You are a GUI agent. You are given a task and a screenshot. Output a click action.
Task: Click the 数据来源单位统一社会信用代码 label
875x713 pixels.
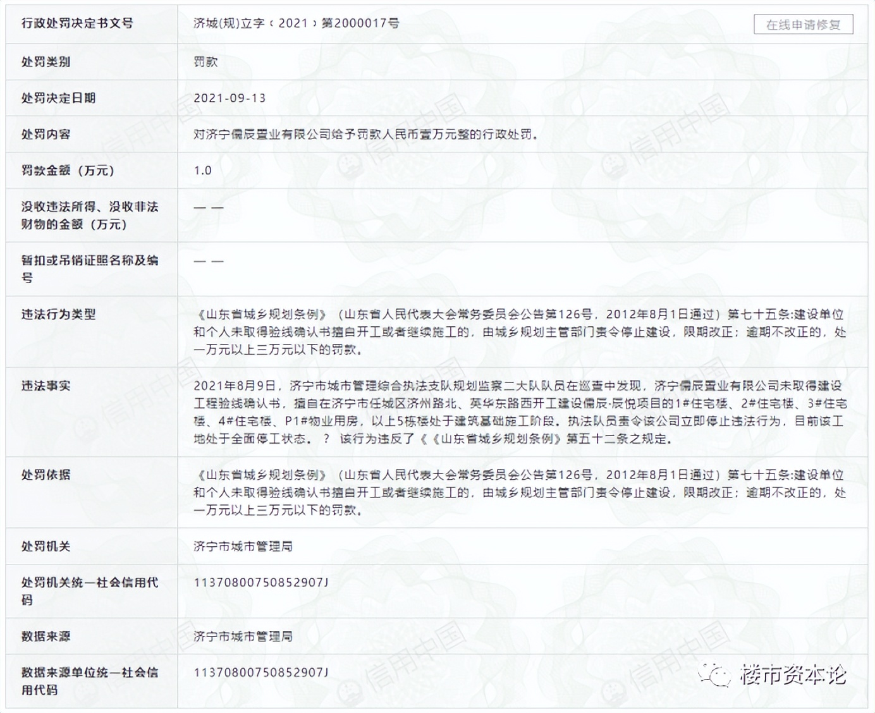pyautogui.click(x=90, y=681)
